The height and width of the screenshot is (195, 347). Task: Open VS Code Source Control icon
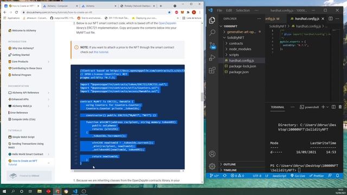click(x=213, y=45)
